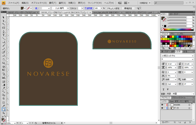Select the Paintbrush tool

[3, 45]
